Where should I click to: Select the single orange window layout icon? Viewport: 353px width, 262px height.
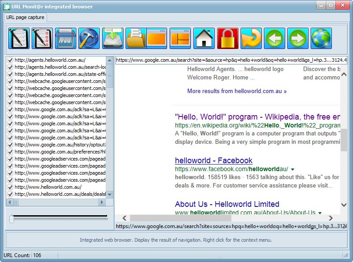click(157, 38)
